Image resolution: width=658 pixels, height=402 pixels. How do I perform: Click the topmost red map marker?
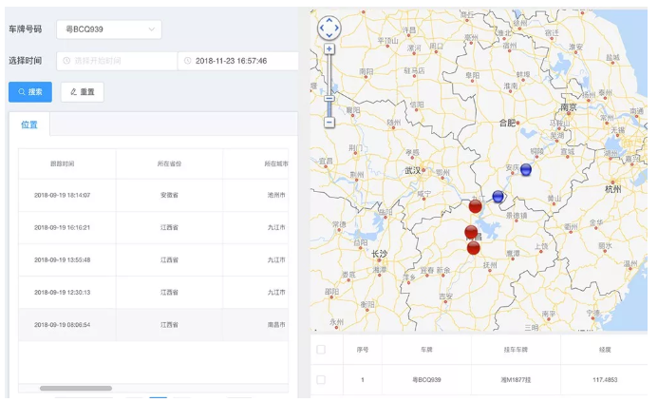click(x=476, y=206)
